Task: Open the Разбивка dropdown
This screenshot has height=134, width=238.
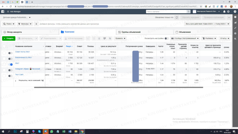Action: coord(209,38)
